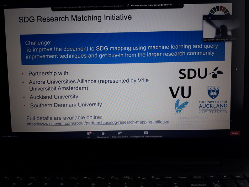Click the slide title 'SDG Research Matching Initiative'
This screenshot has width=249, height=187.
(x=75, y=17)
